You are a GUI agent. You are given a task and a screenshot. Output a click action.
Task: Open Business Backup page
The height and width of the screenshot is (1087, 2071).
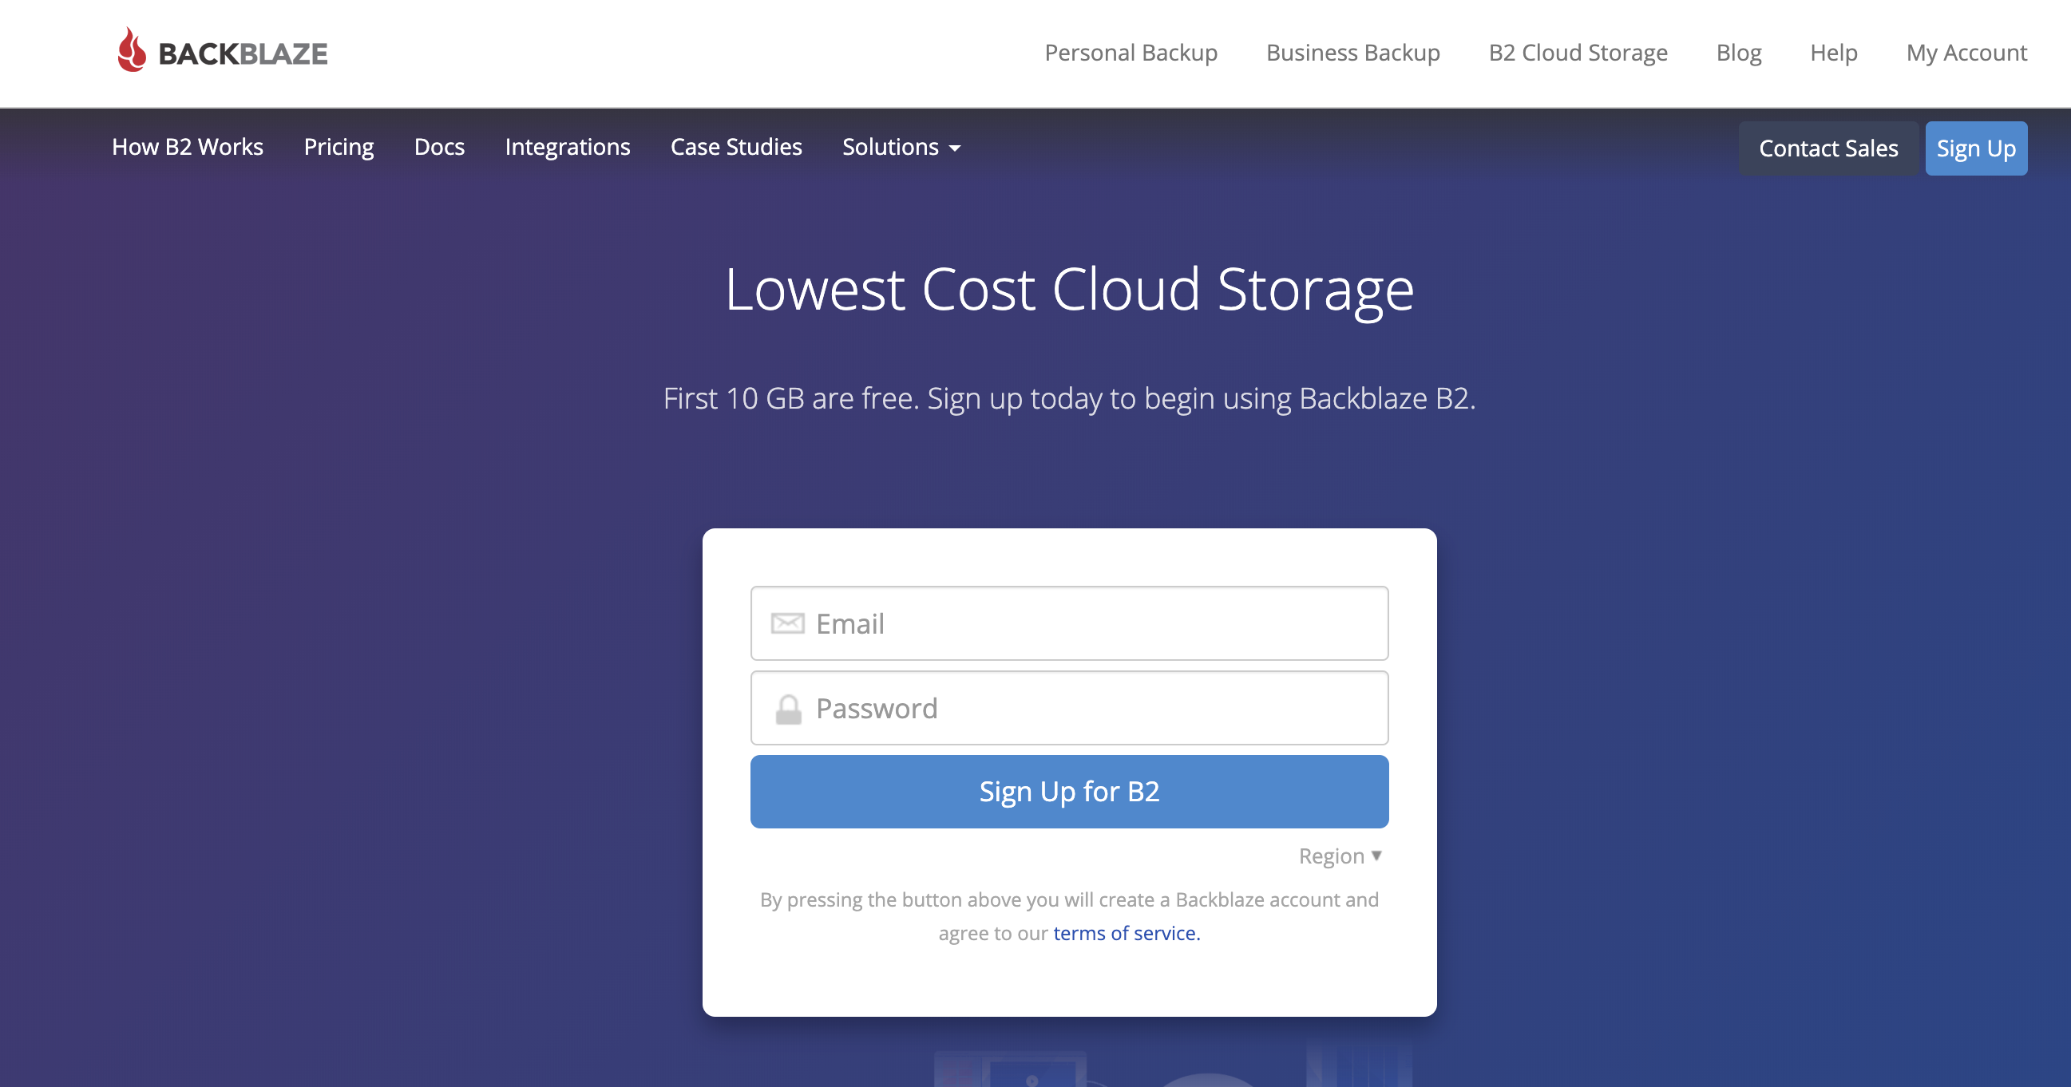[x=1352, y=53]
